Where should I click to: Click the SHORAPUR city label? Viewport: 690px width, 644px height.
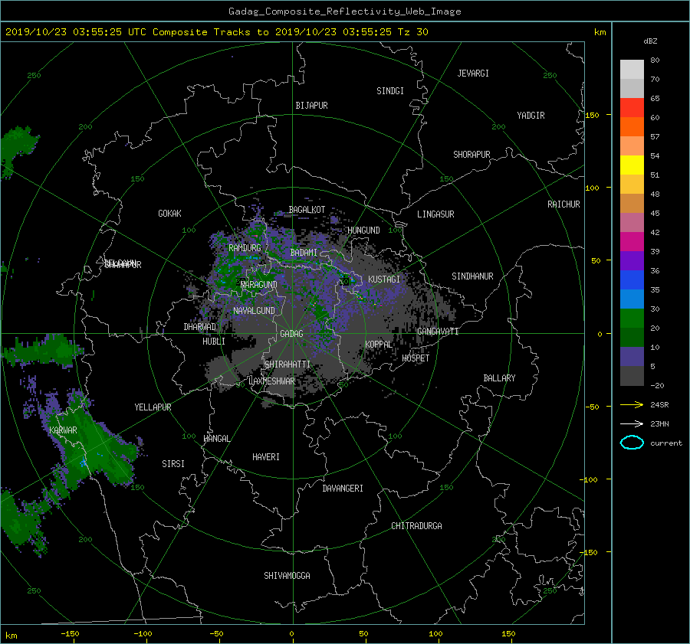(472, 155)
